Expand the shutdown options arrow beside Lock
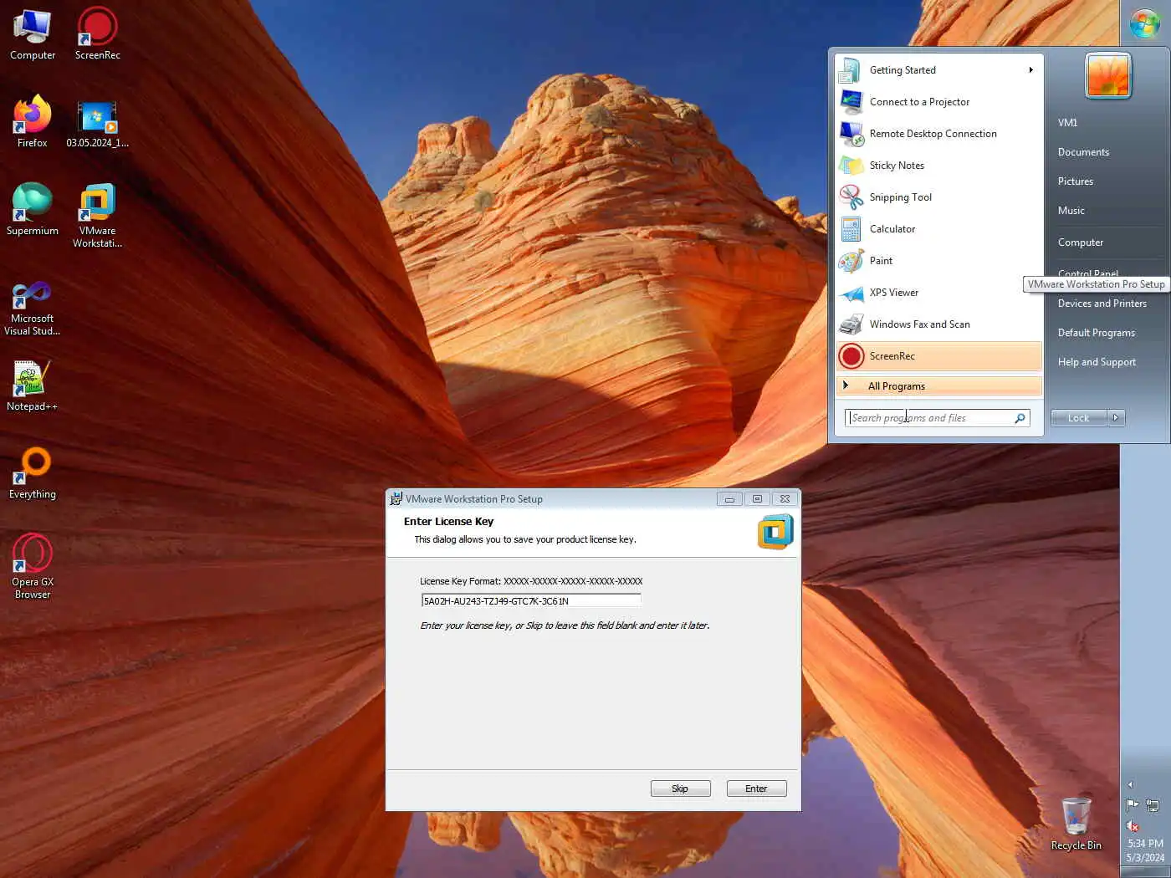The height and width of the screenshot is (878, 1171). (x=1116, y=418)
